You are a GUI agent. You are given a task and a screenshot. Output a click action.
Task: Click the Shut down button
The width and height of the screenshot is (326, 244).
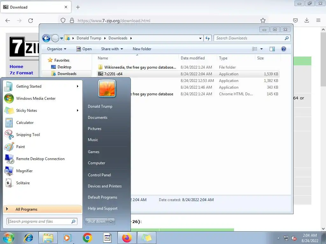pyautogui.click(x=96, y=221)
